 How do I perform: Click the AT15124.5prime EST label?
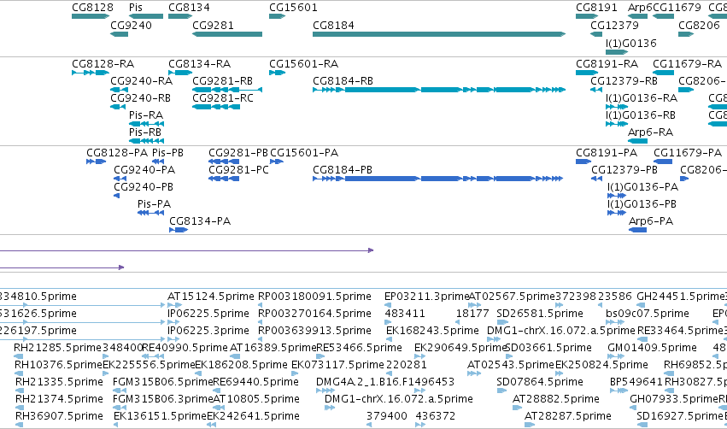211,297
